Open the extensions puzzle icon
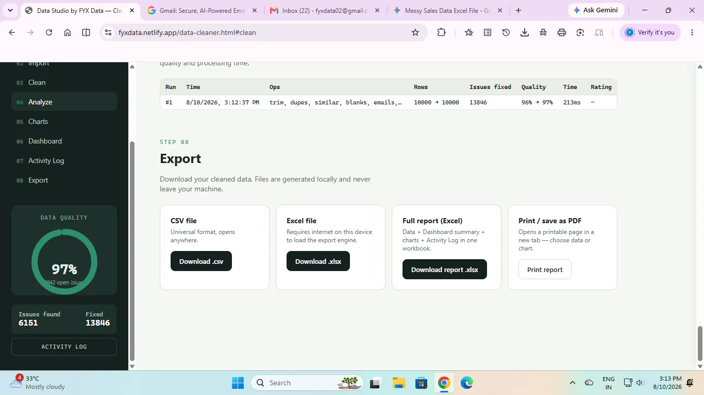 [441, 32]
